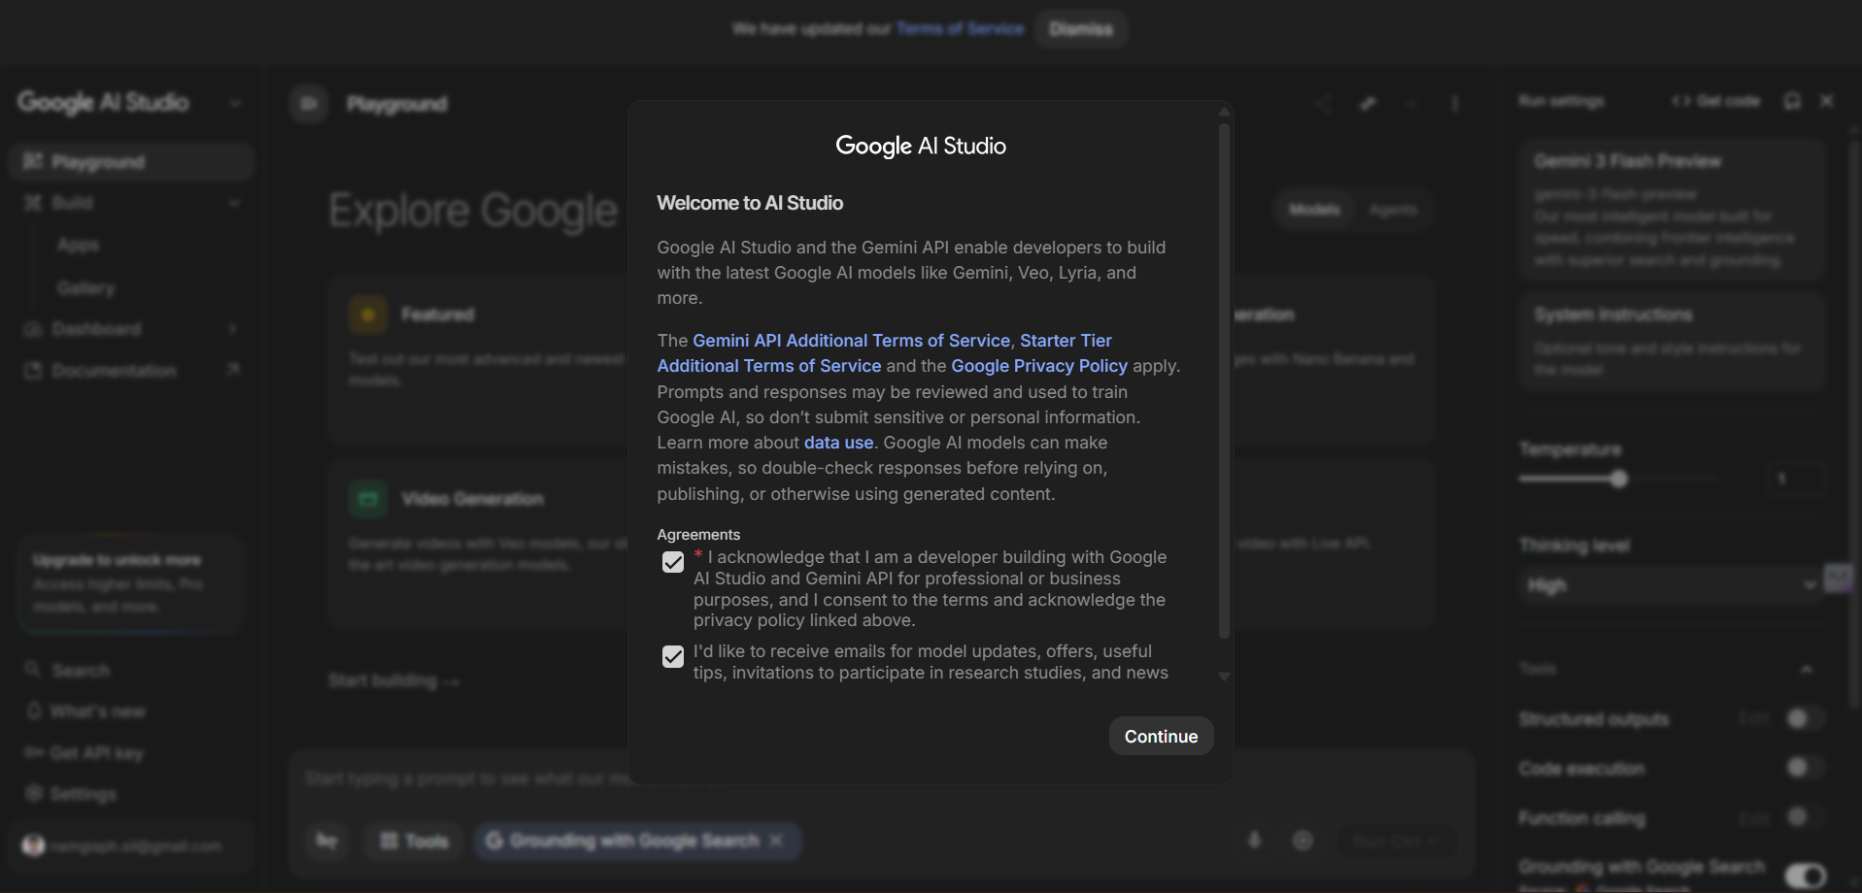Click the microphone icon in prompt bar
Image resolution: width=1862 pixels, height=893 pixels.
point(1254,841)
